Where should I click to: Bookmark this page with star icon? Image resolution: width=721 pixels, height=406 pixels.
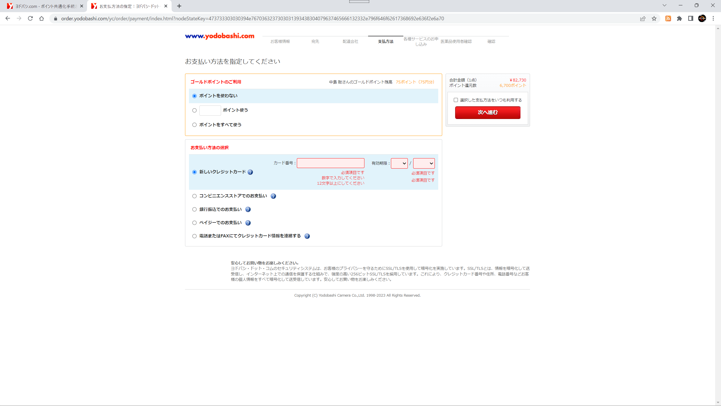(x=654, y=19)
